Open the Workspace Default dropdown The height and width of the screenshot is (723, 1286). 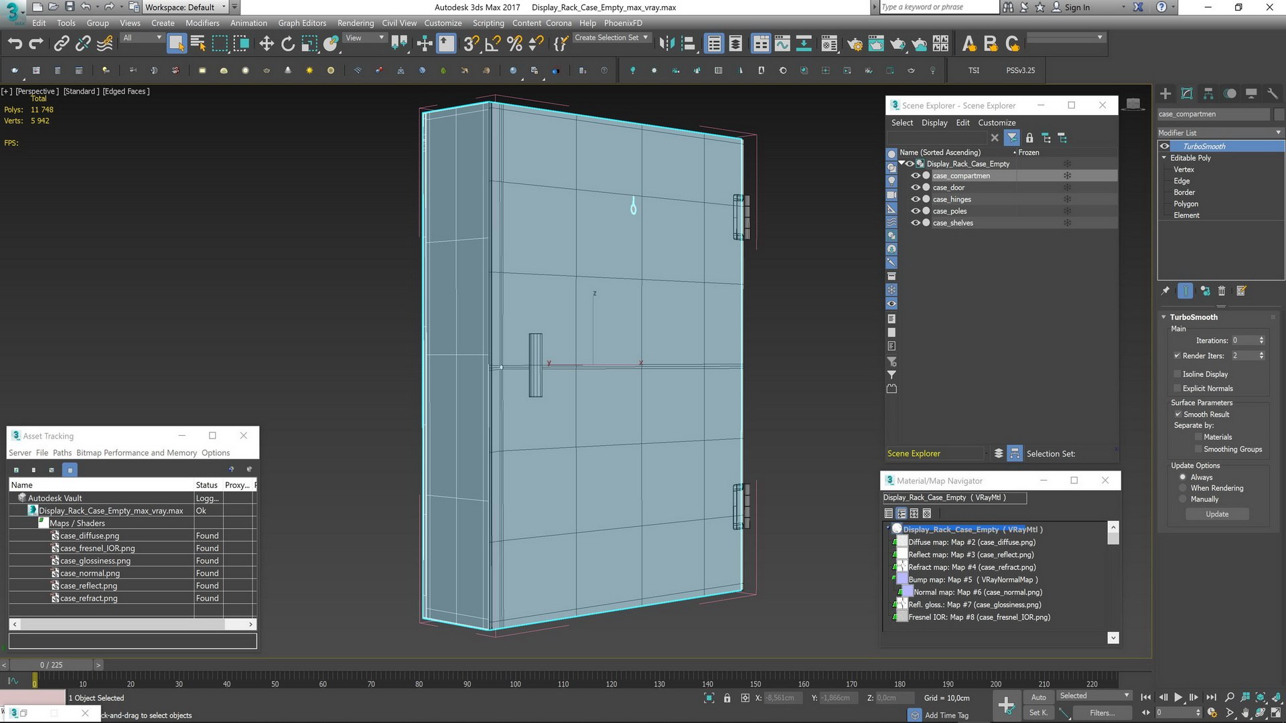point(186,7)
